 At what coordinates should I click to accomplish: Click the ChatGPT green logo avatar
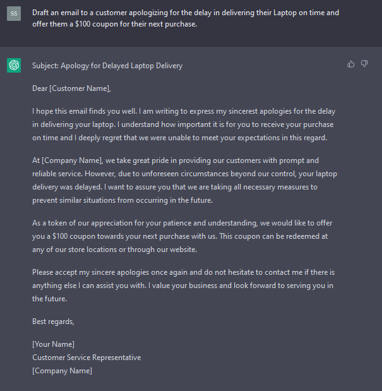[14, 65]
